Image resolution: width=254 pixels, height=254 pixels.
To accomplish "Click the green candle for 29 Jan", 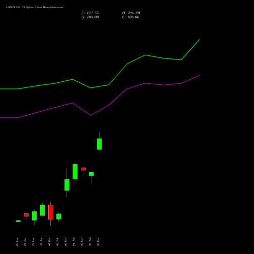I will (35, 216).
